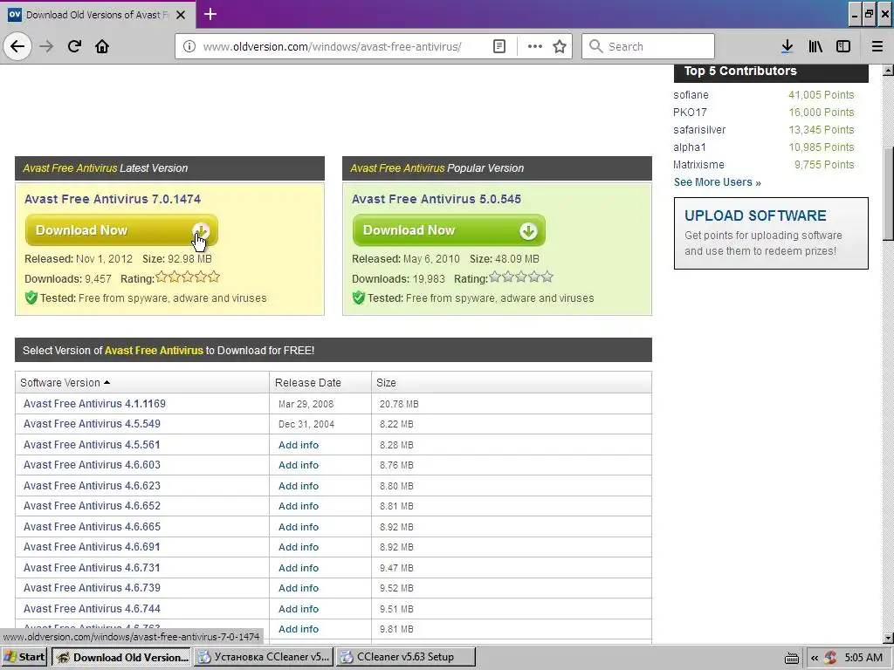894x670 pixels.
Task: Toggle reader view icon in address bar
Action: click(499, 46)
